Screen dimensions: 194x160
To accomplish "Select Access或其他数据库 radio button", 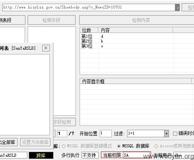I will 156,146.
